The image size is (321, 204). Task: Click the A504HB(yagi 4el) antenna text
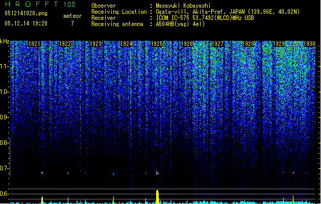tap(180, 24)
